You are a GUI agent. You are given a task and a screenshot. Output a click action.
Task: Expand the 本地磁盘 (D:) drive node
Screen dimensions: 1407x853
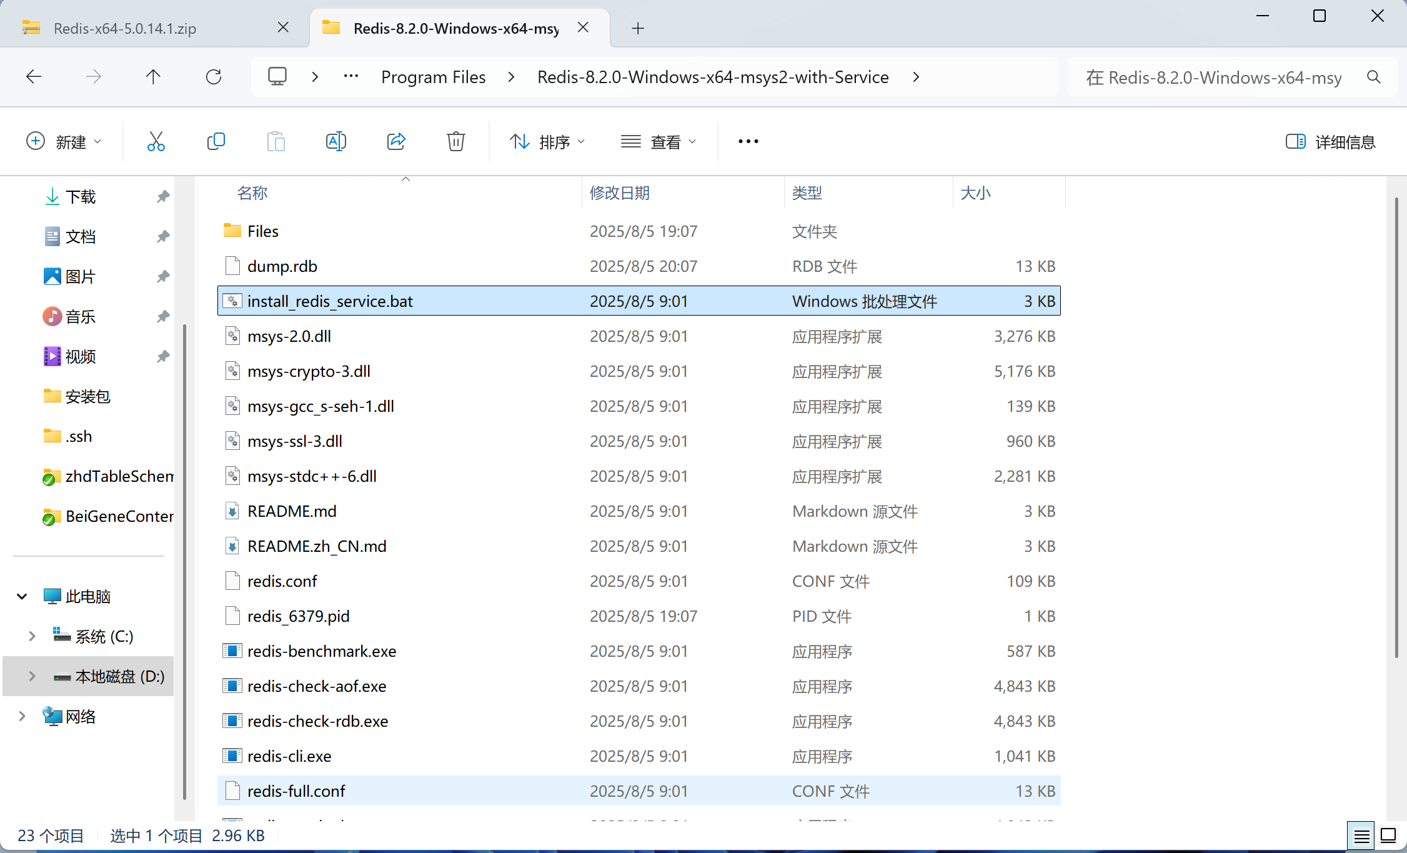tap(32, 676)
